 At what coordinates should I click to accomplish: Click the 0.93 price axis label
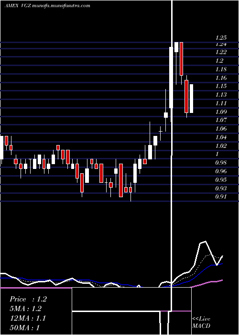[221, 188]
